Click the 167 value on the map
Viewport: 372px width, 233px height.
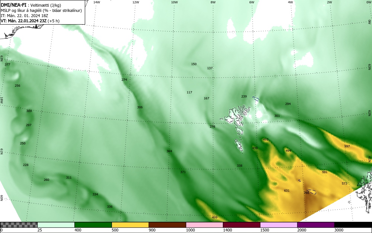click(206, 98)
